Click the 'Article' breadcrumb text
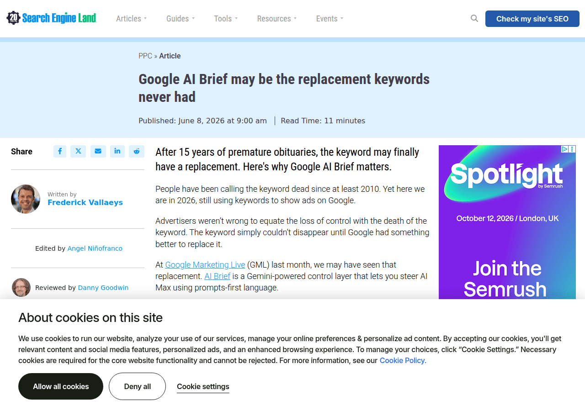585x411 pixels. pos(170,56)
